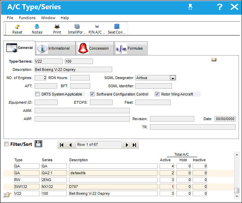
Task: Click the NX132 series cell
Action: click(x=54, y=187)
